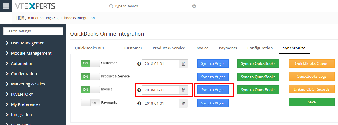Click Payments Sync to Vtiger button
Image resolution: width=338 pixels, height=125 pixels.
(x=213, y=103)
